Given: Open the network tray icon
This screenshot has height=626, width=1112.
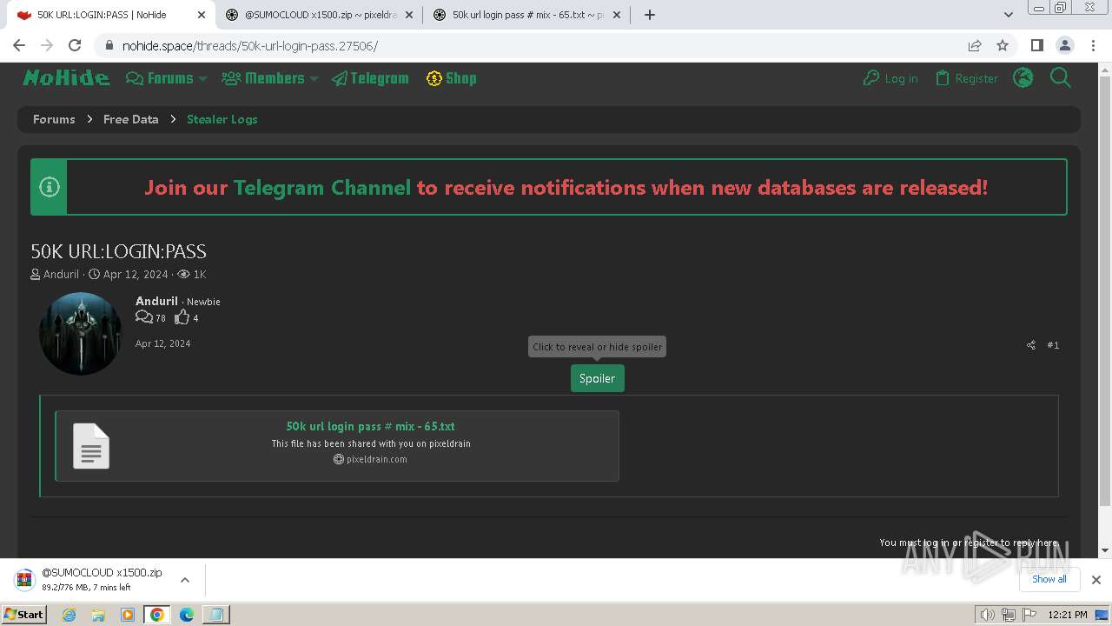Looking at the screenshot, I should click(x=1009, y=615).
